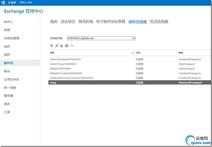Screen dimensions: 212x147
Task: Go to 移动 in the sidebar
Action: click(7, 71)
